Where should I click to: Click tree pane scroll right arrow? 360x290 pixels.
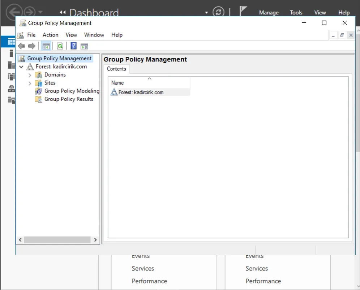tap(95, 240)
